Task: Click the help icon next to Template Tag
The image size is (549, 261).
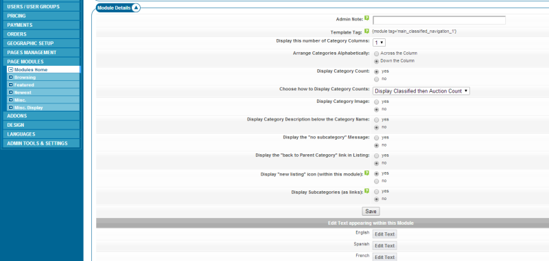Action: [366, 31]
